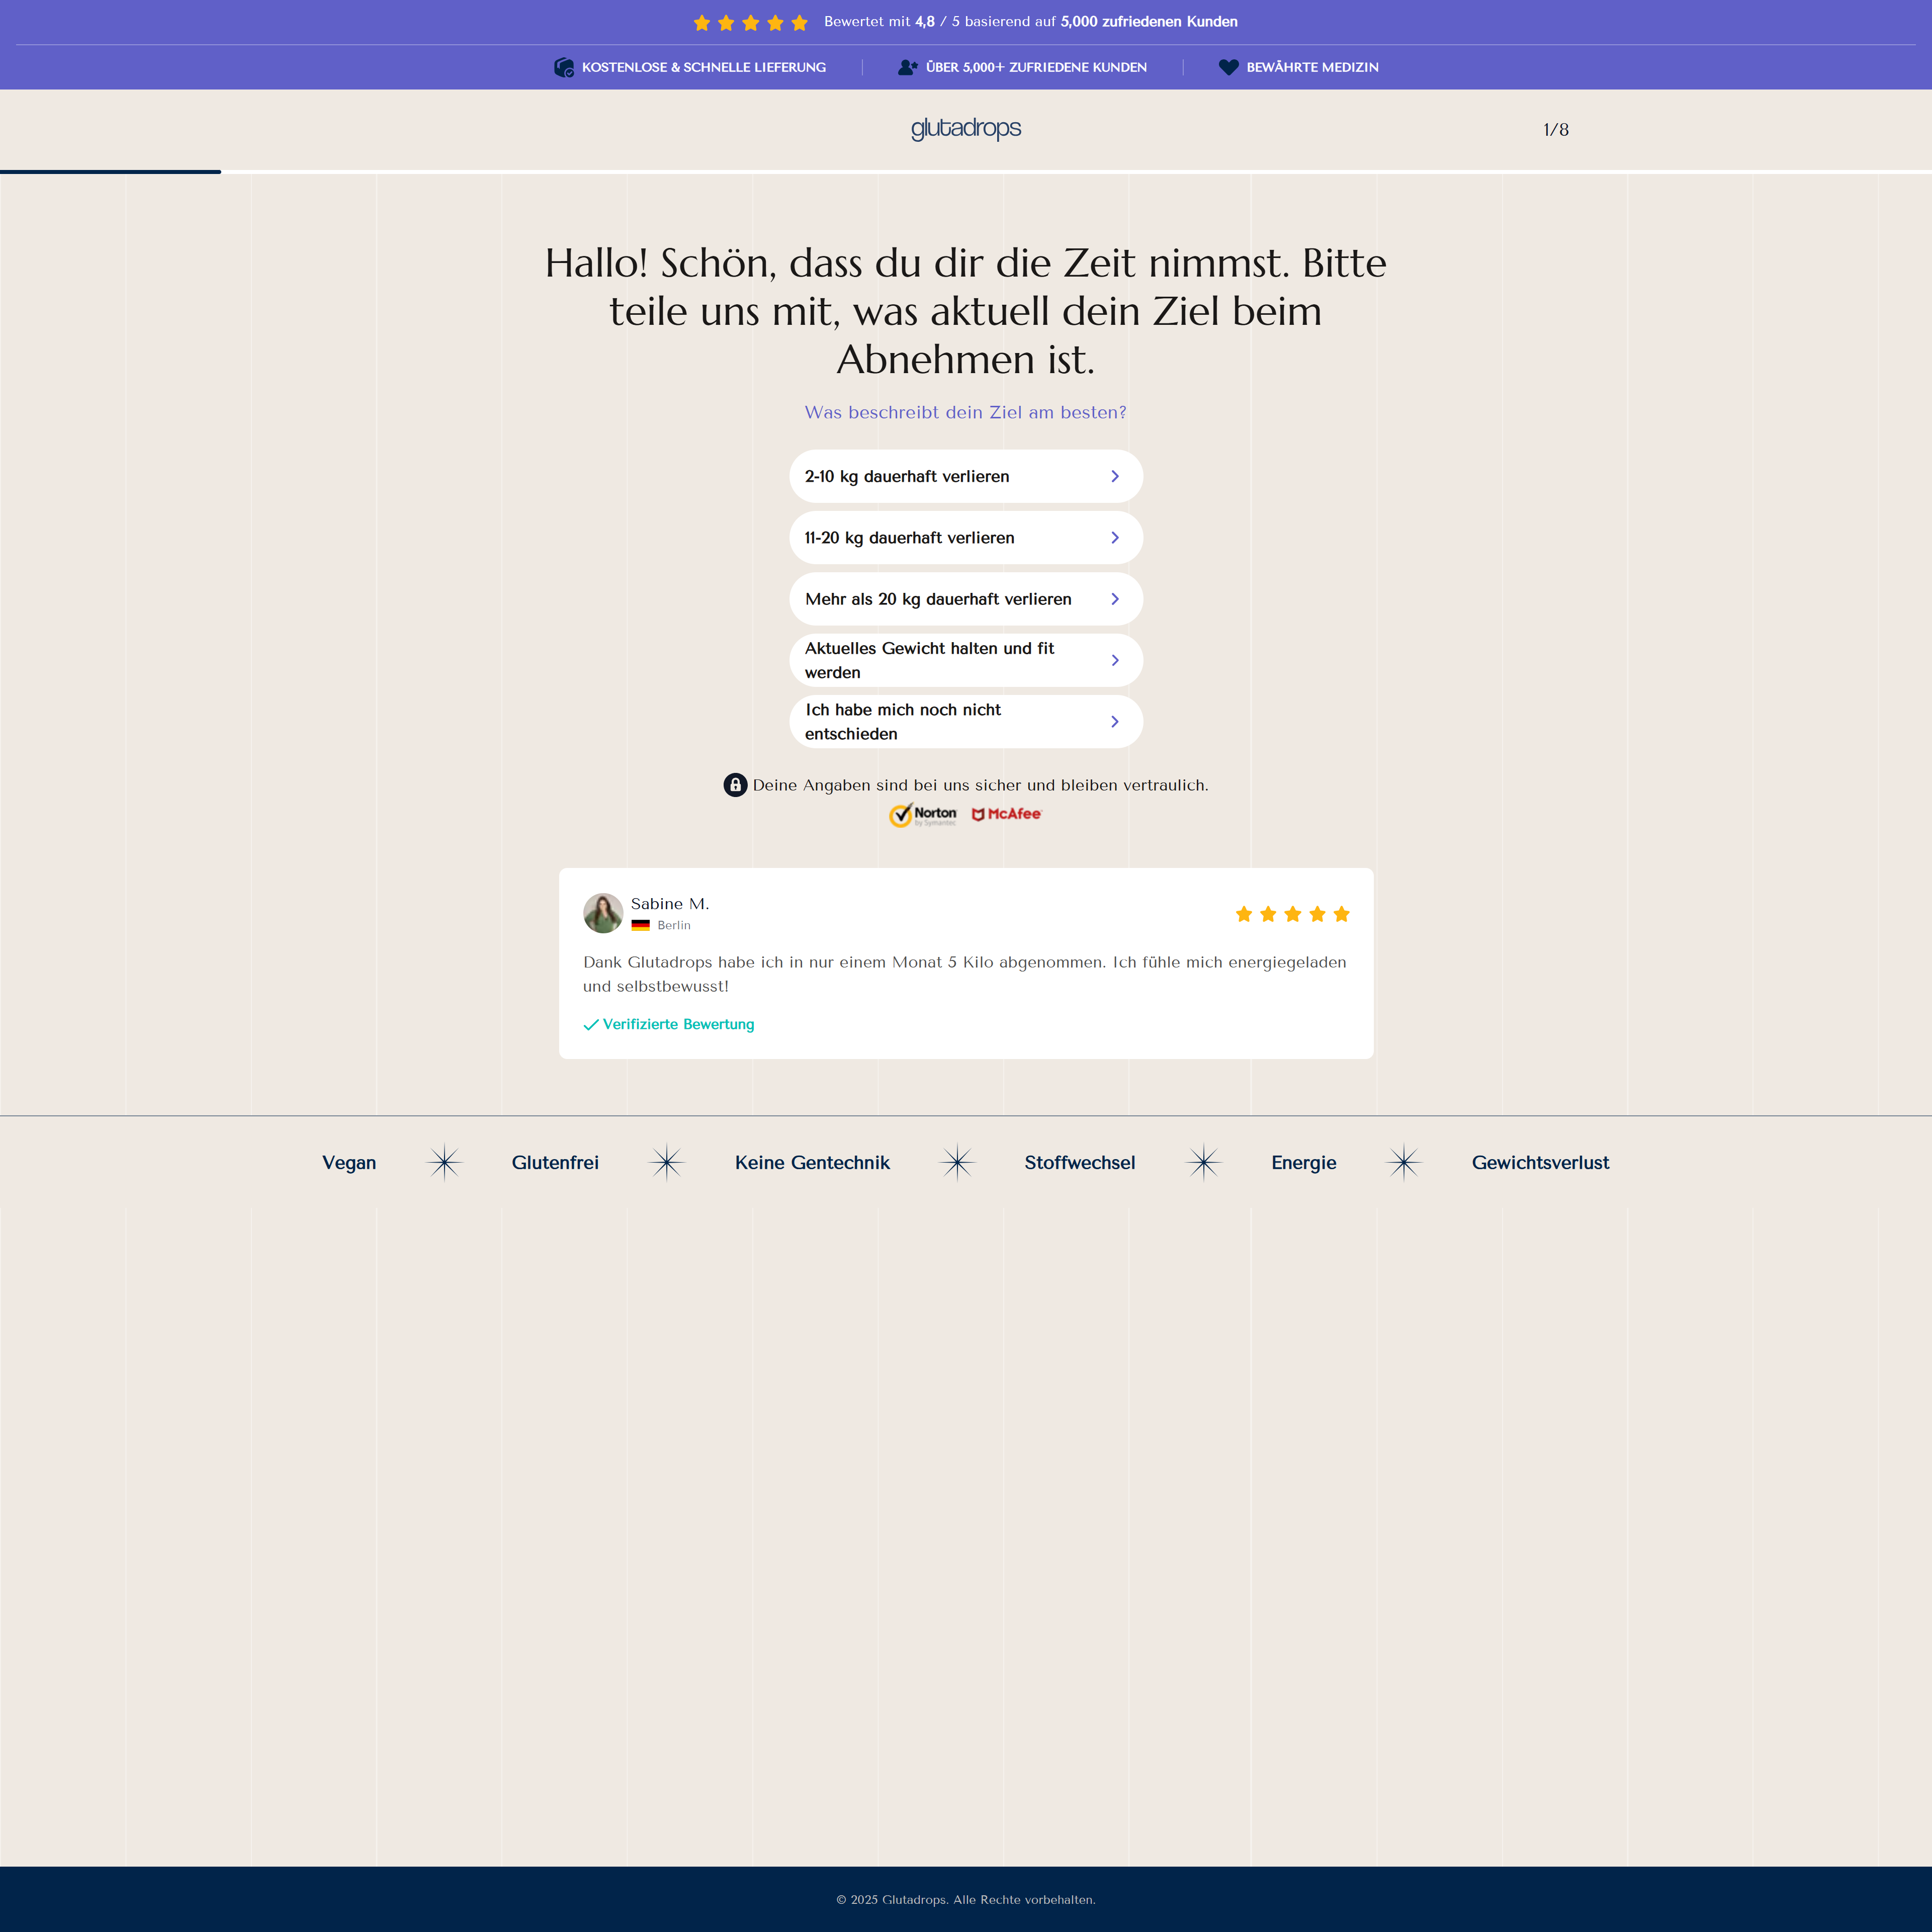Viewport: 1932px width, 1932px height.
Task: Click the quiz progress bar at top
Action: click(110, 172)
